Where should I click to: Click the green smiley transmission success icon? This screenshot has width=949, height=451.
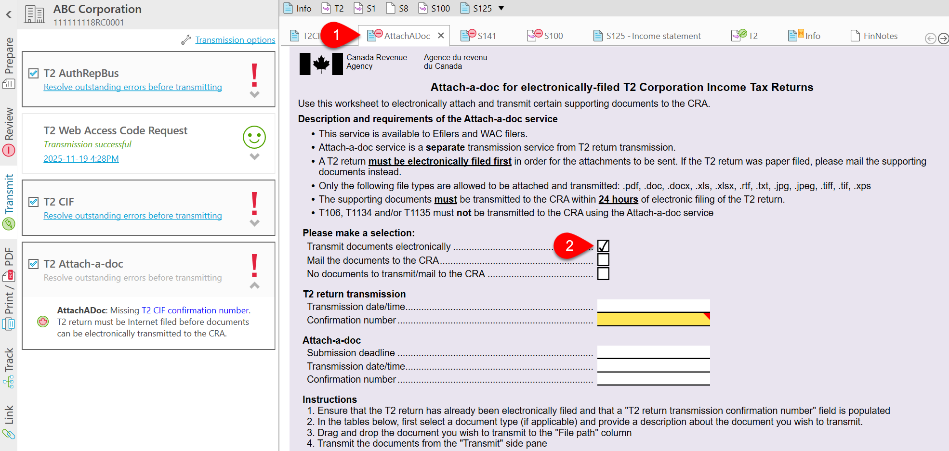(x=254, y=138)
